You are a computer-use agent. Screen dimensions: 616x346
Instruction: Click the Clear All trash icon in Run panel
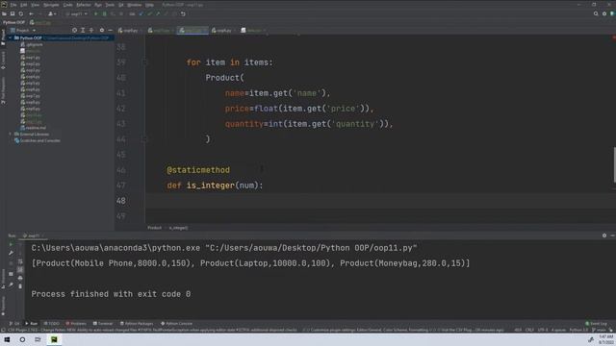(x=20, y=286)
